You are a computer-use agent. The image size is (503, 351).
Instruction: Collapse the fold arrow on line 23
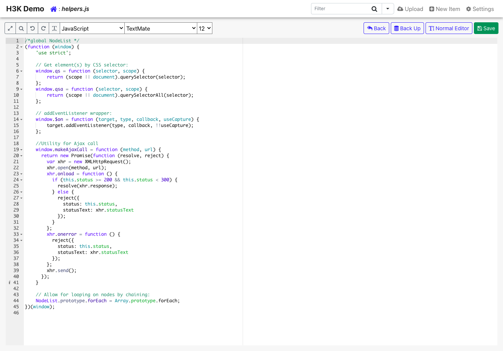tap(22, 174)
